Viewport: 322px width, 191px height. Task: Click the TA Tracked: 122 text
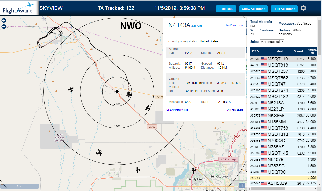tap(116, 8)
